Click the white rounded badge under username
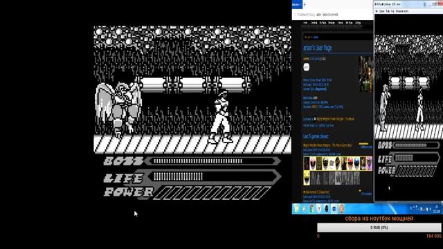 click(307, 67)
